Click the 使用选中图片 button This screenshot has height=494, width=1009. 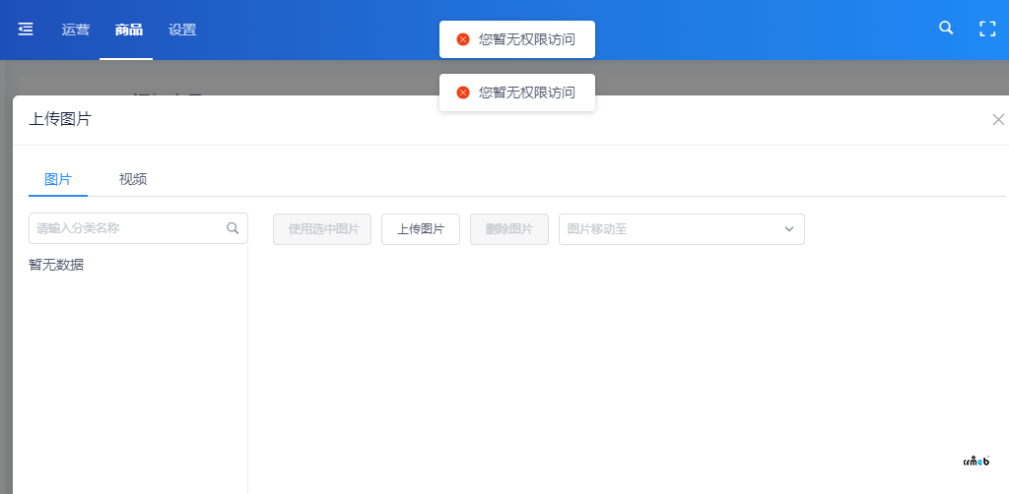[322, 229]
